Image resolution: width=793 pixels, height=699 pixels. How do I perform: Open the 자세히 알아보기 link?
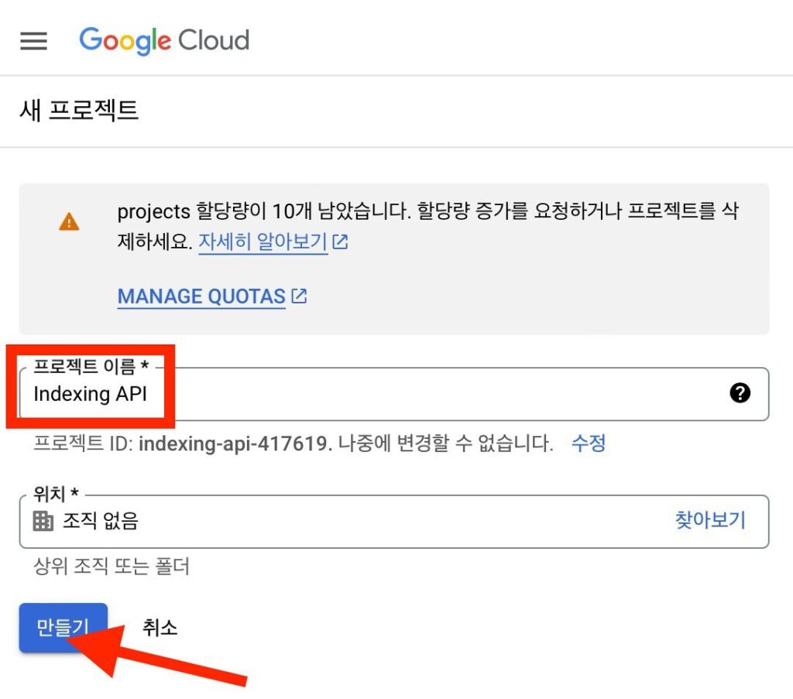tap(263, 242)
